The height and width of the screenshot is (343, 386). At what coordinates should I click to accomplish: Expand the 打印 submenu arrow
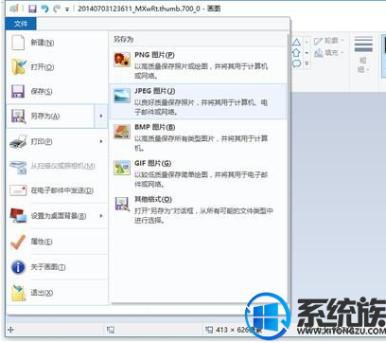(101, 141)
